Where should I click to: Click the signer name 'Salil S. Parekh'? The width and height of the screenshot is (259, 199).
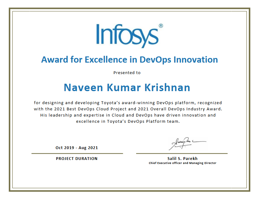point(182,158)
